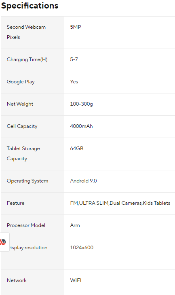Select the 5MP value
Viewport: 175px width, 295px height.
(x=76, y=27)
